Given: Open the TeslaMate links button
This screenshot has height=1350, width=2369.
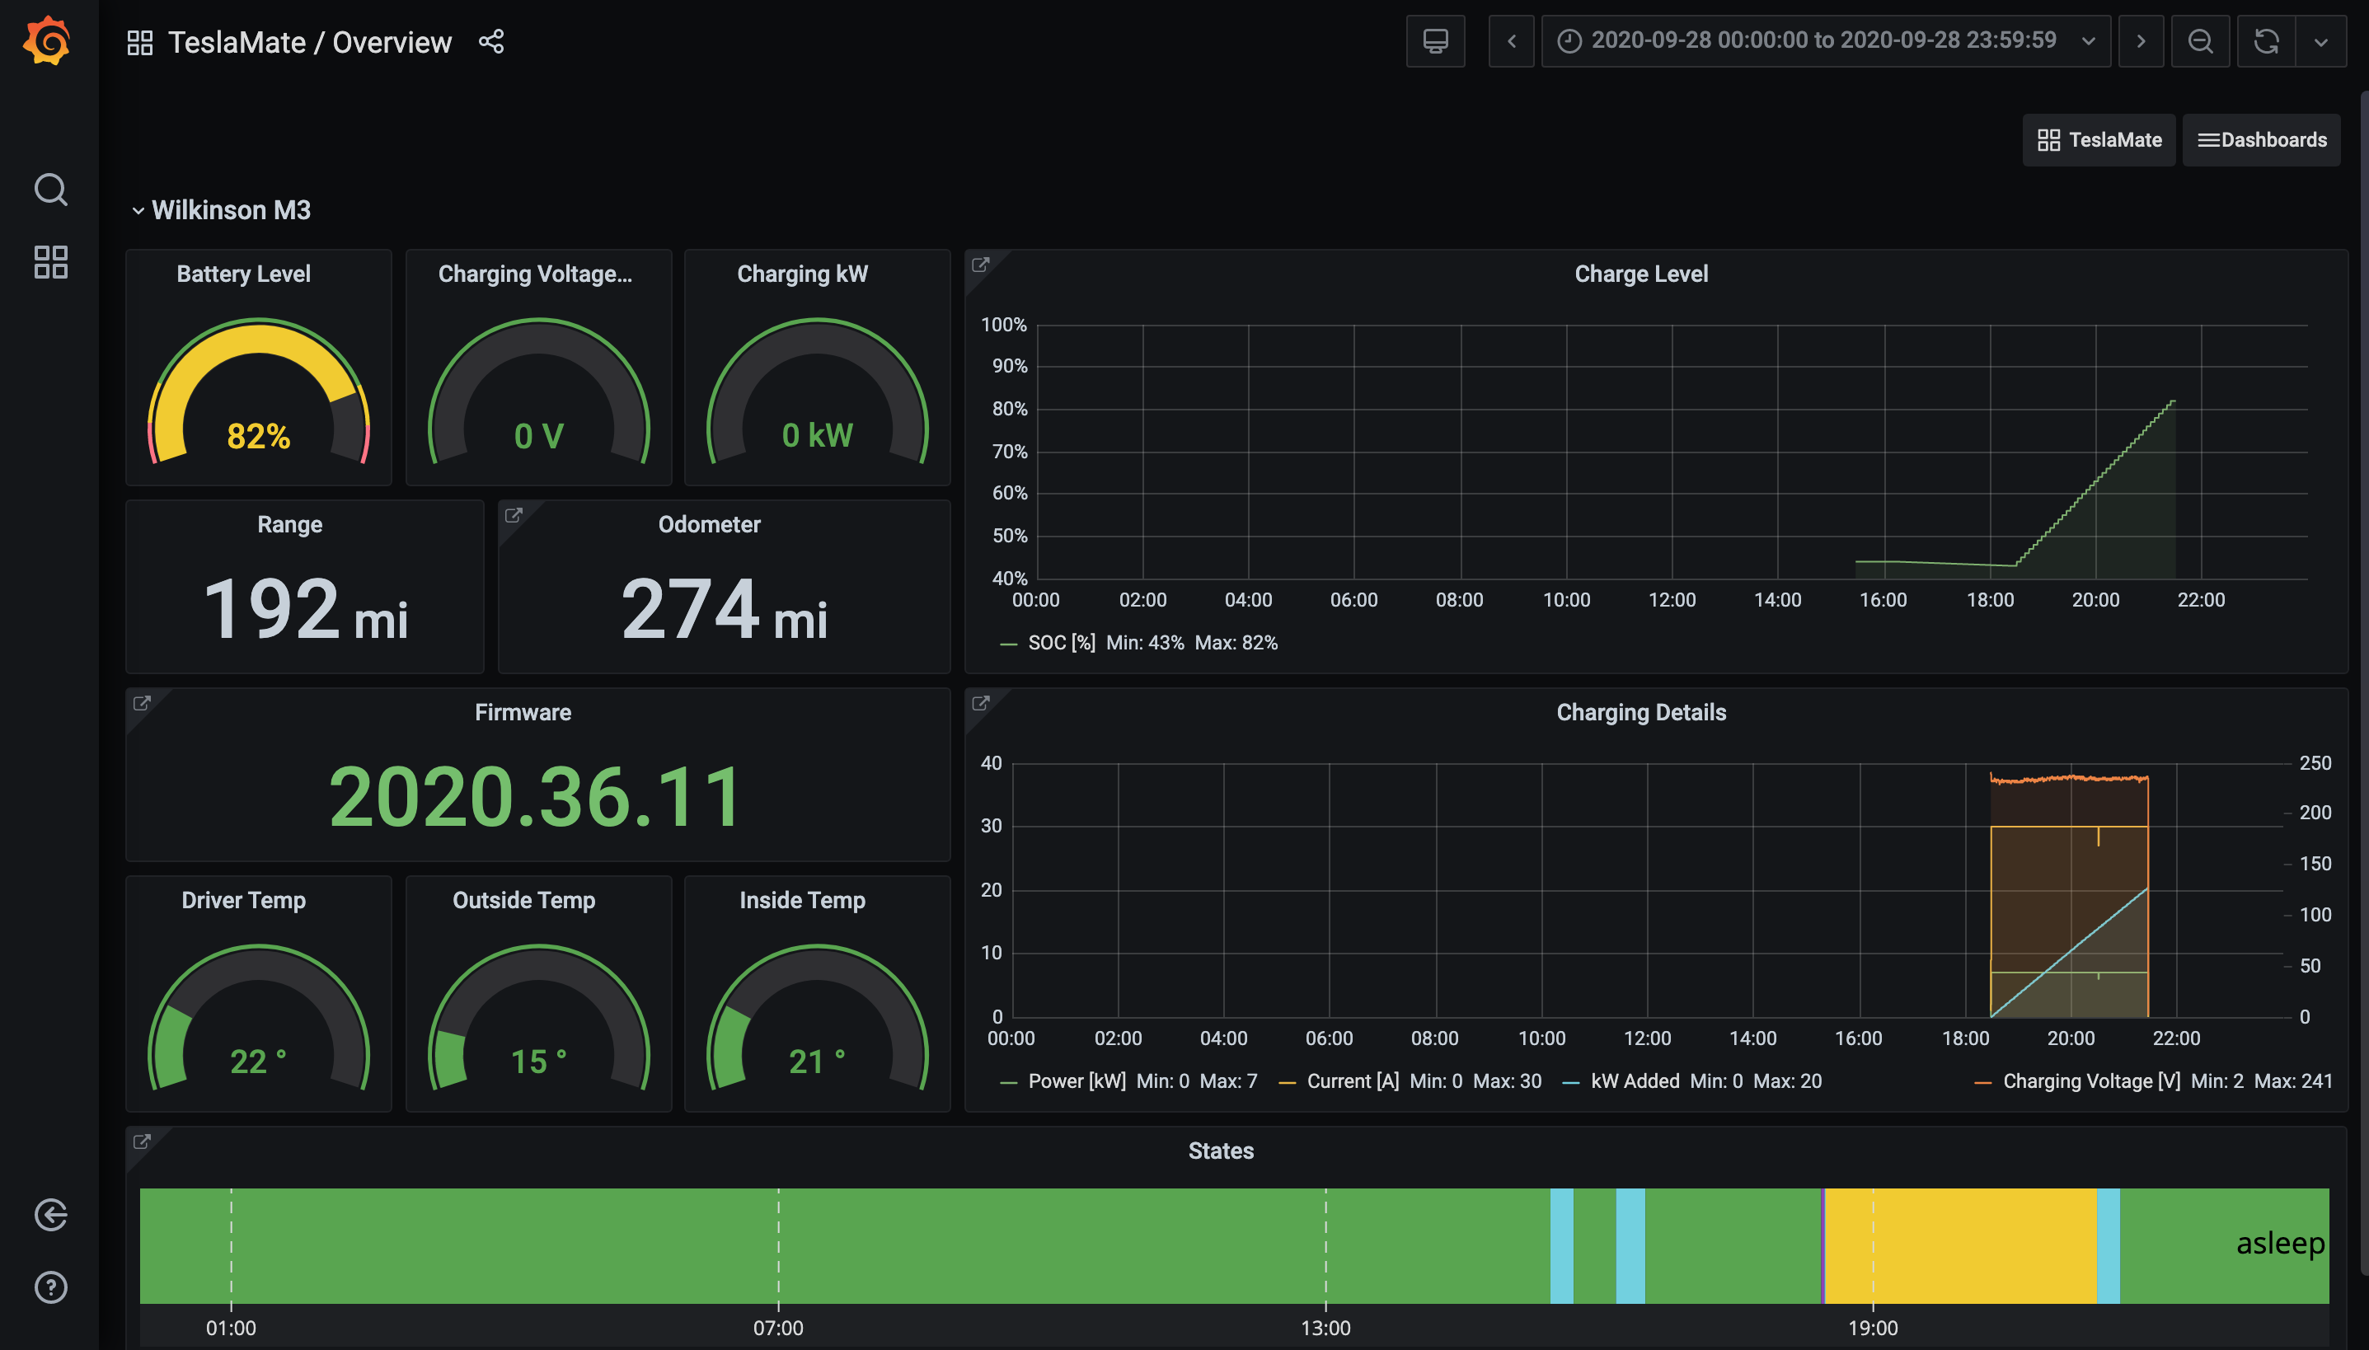Looking at the screenshot, I should point(2099,140).
